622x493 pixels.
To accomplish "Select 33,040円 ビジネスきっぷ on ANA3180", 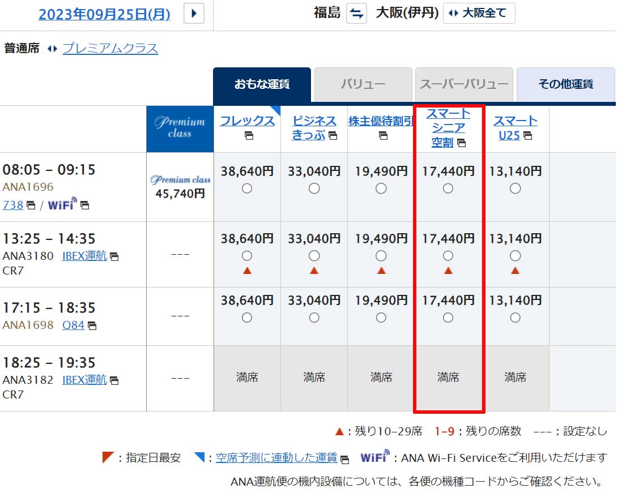I will click(x=314, y=256).
